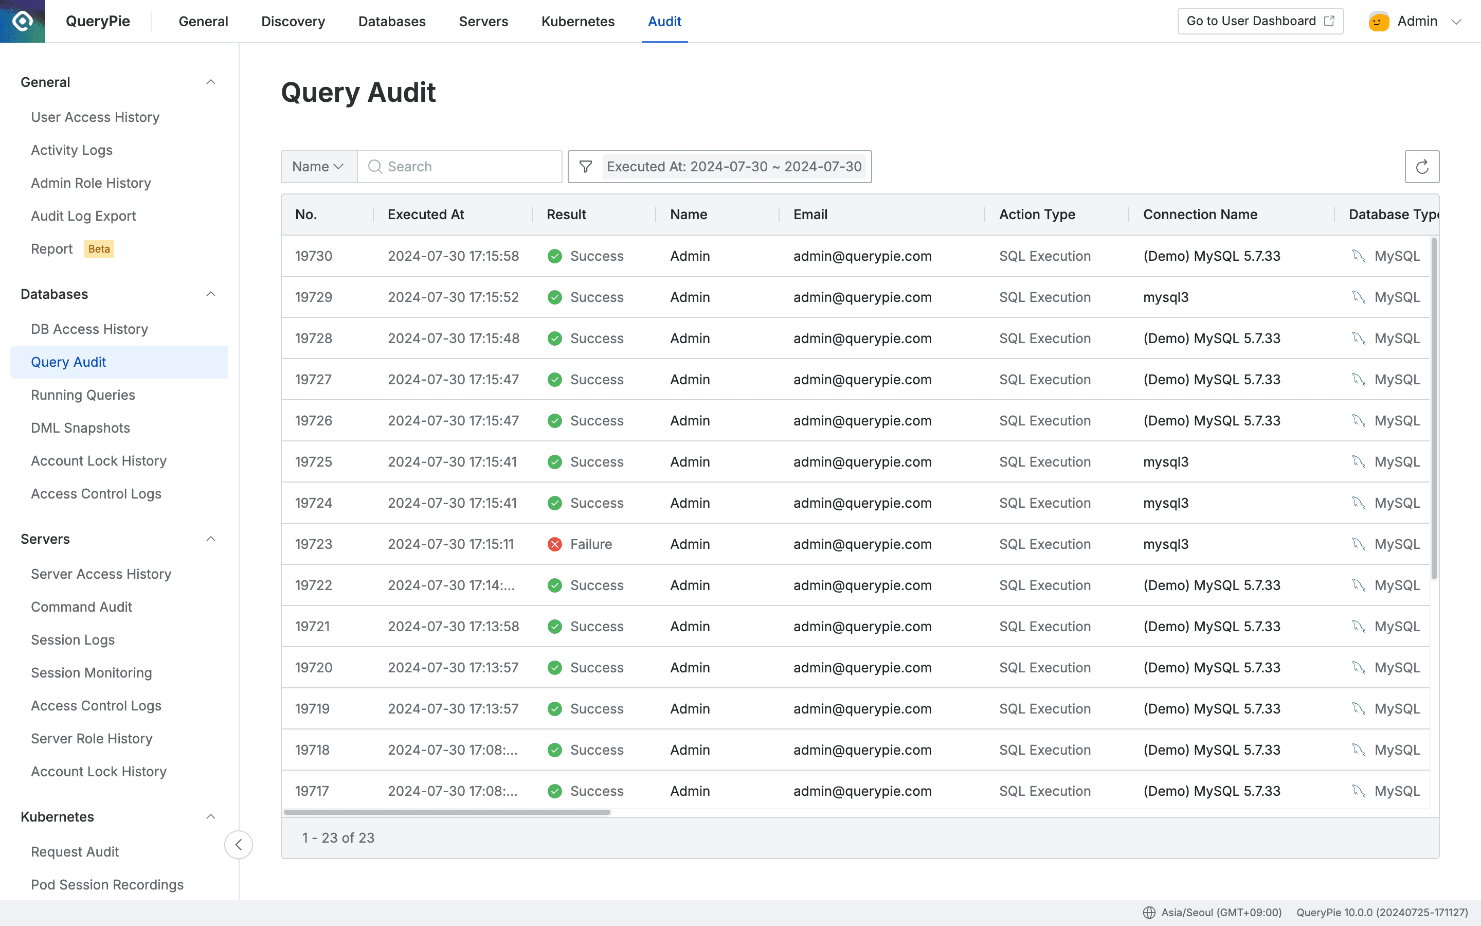The height and width of the screenshot is (926, 1481).
Task: Switch to the Discovery tab
Action: tap(293, 21)
